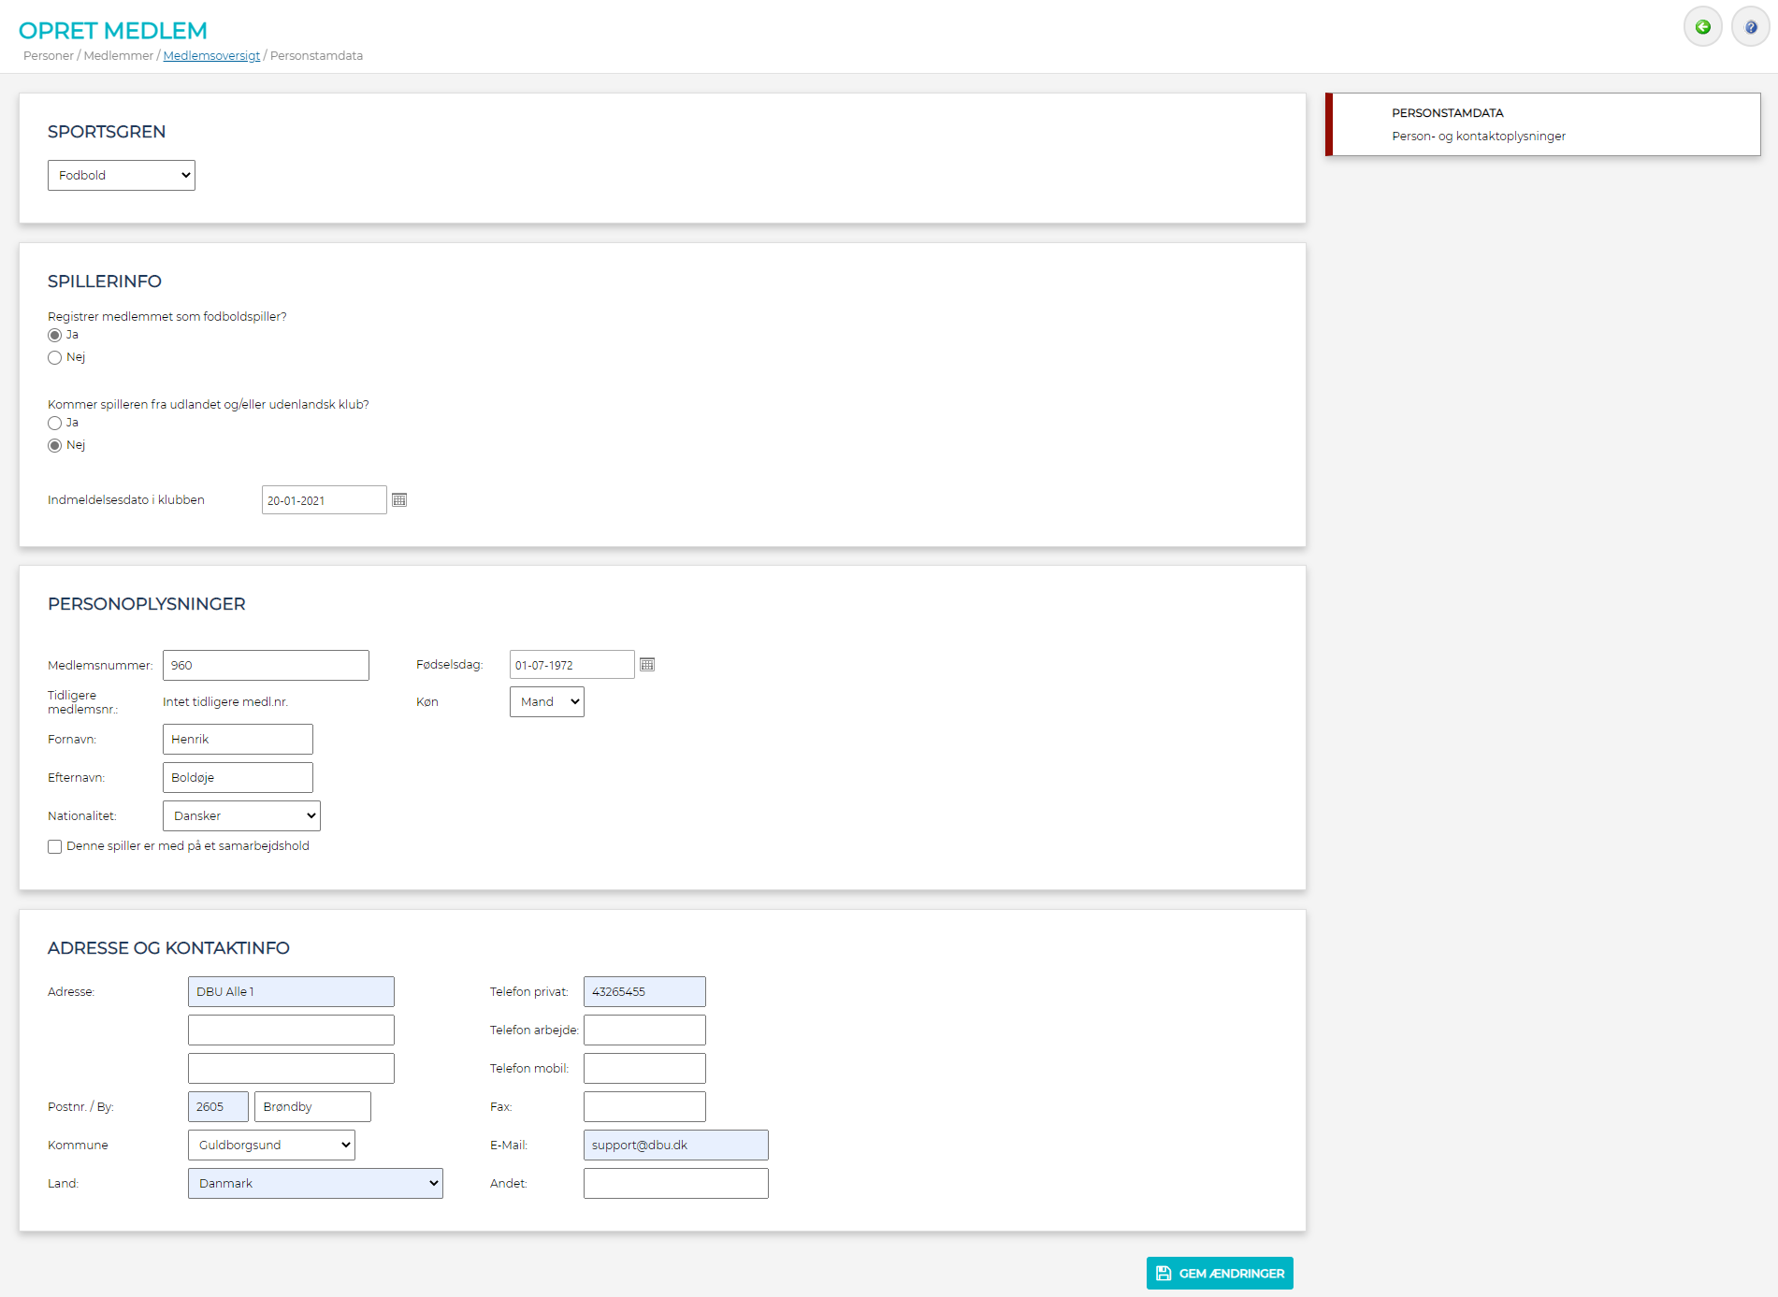Select Nej for registering as fodboldspiller
1778x1297 pixels.
pyautogui.click(x=55, y=358)
